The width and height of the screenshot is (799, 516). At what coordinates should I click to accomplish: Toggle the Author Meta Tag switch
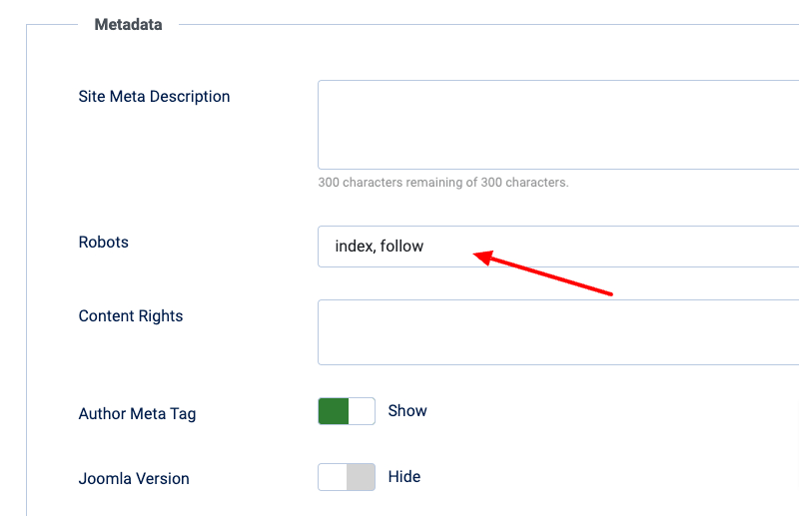(x=347, y=411)
